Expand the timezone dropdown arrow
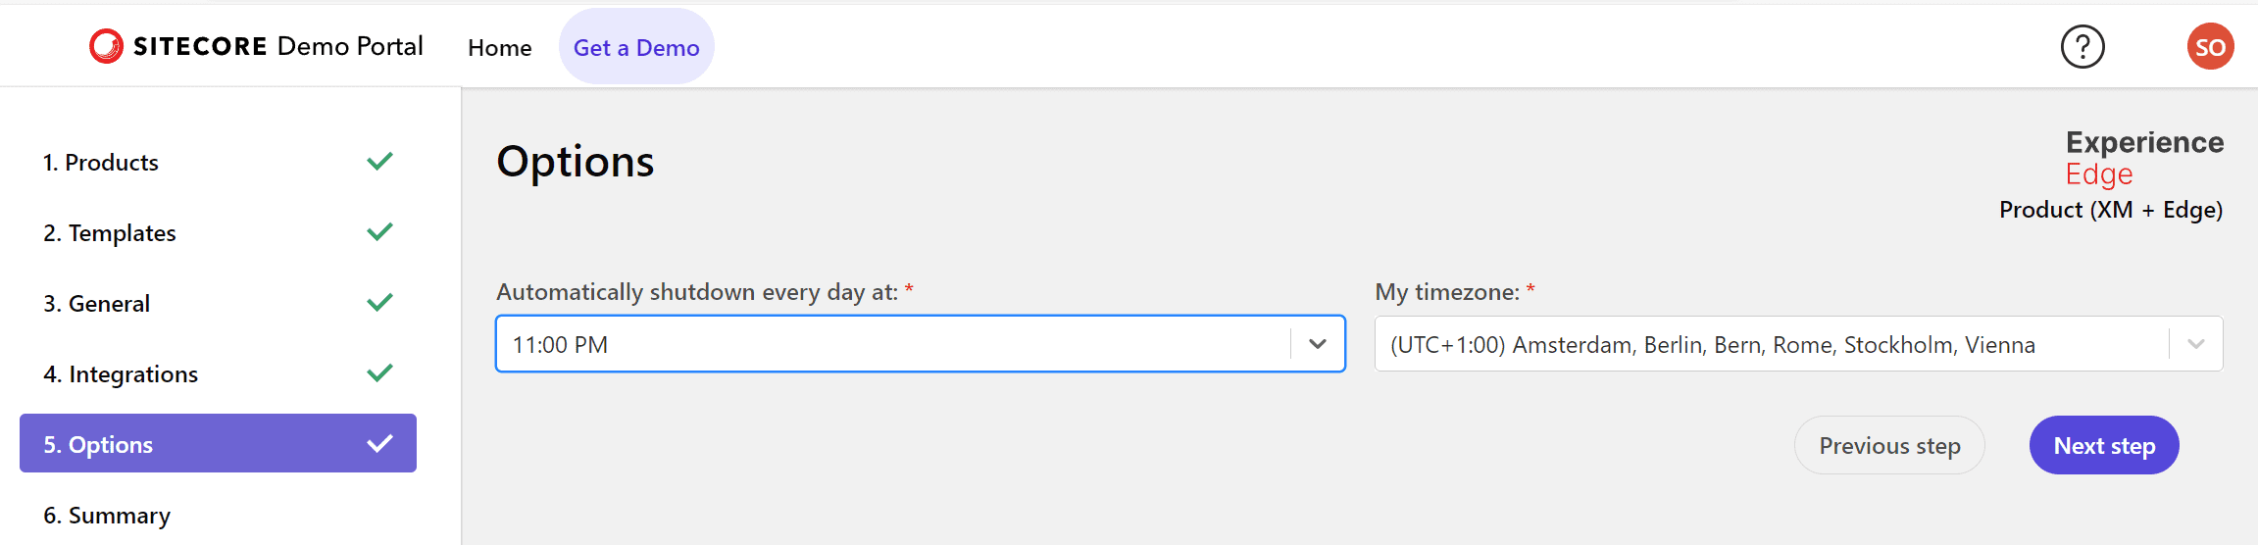The image size is (2258, 545). (2196, 344)
